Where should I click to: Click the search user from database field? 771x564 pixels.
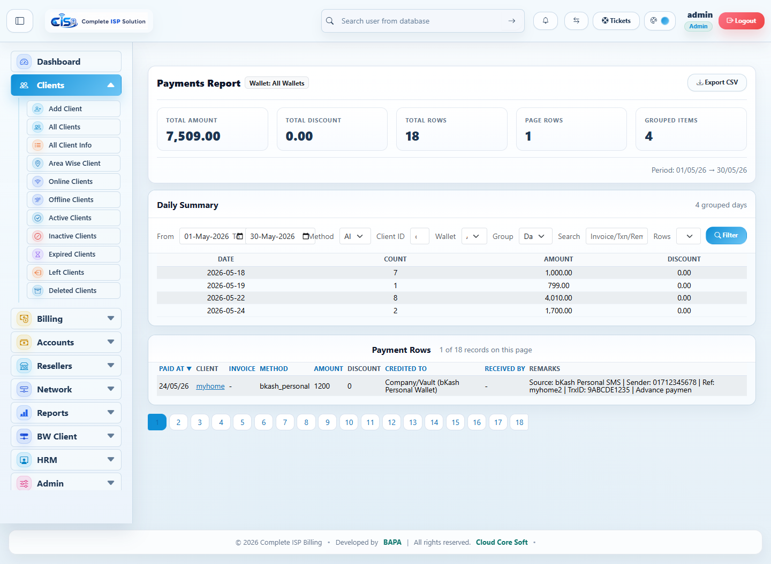pyautogui.click(x=423, y=21)
